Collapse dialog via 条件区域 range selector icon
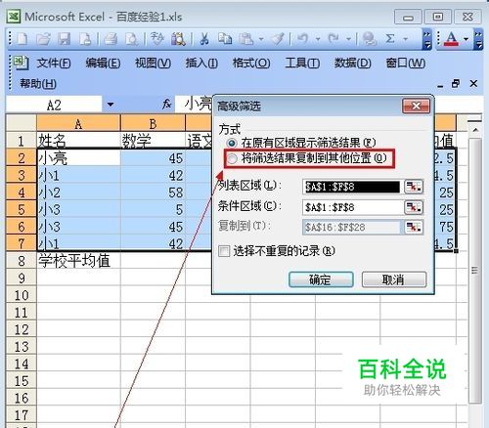The height and width of the screenshot is (428, 489). coord(414,207)
